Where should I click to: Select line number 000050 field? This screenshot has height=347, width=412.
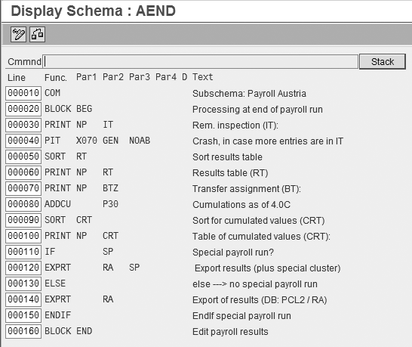(x=23, y=156)
